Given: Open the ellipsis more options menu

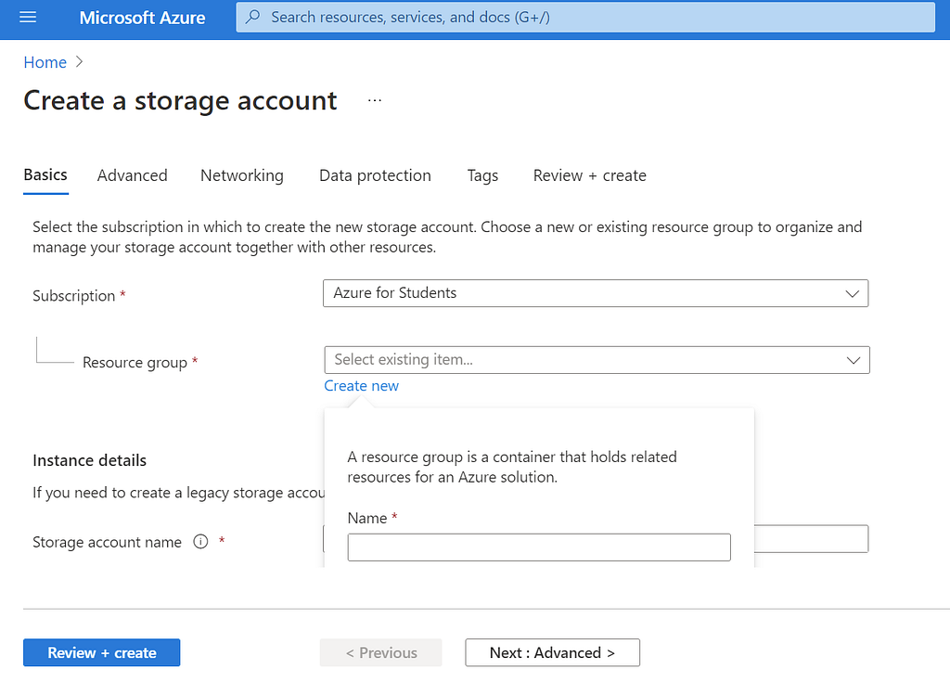Looking at the screenshot, I should (375, 100).
